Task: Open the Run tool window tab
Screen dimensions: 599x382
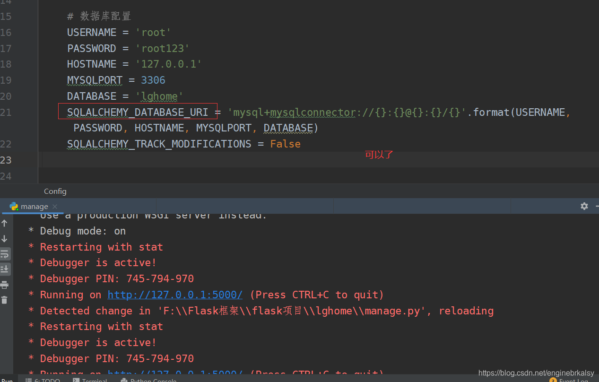Action: pyautogui.click(x=7, y=380)
